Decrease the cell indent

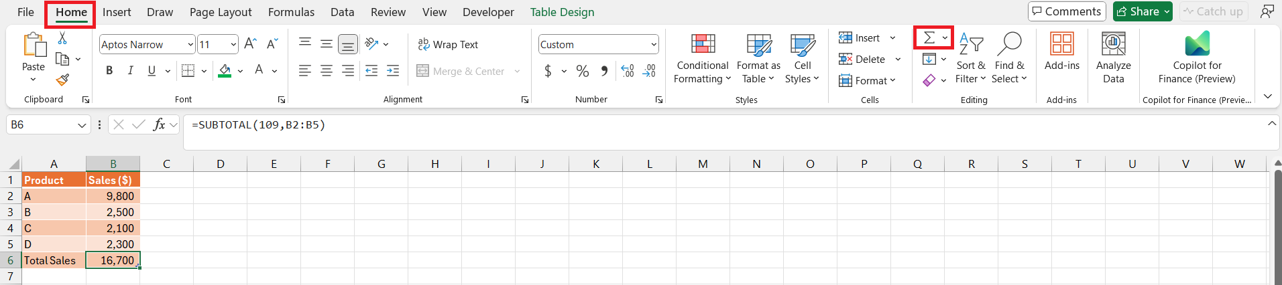pyautogui.click(x=371, y=70)
